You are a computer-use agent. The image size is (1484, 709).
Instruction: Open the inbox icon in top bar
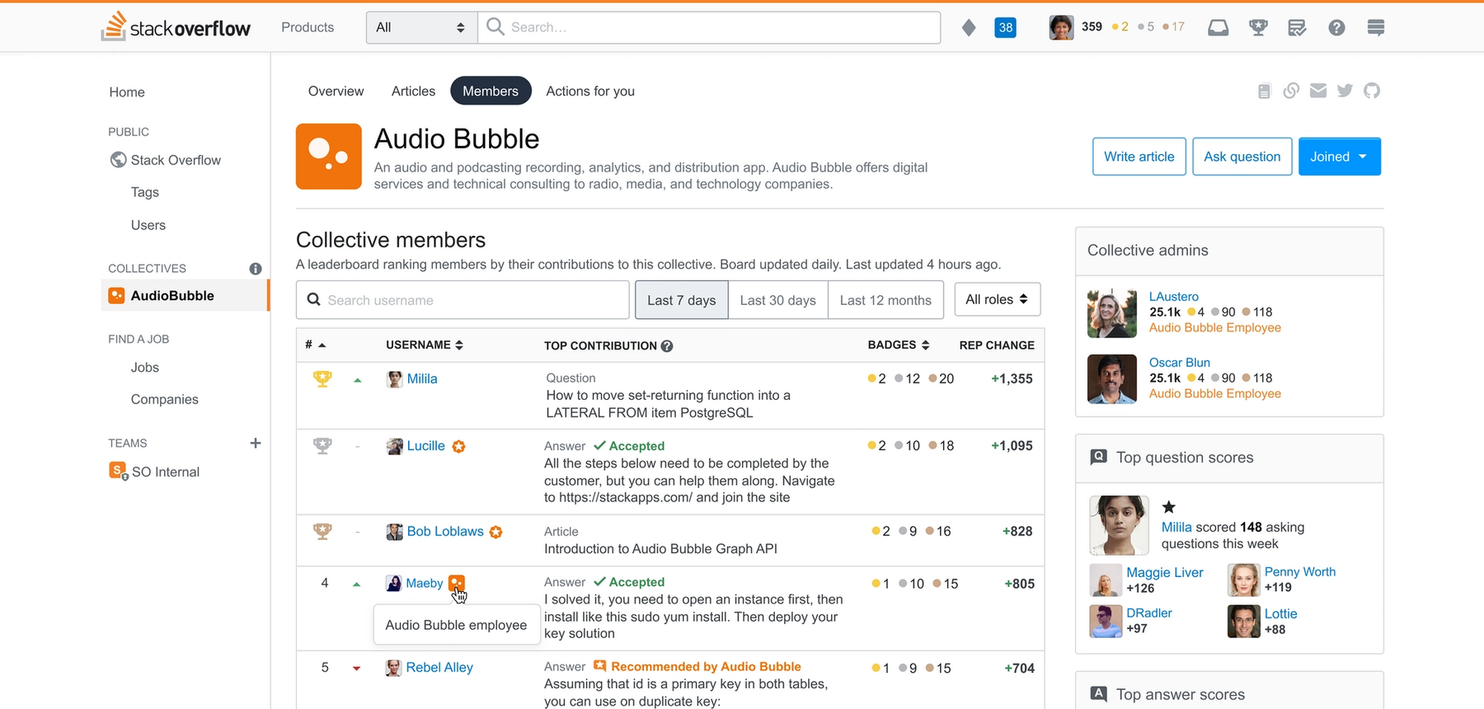click(x=1218, y=27)
